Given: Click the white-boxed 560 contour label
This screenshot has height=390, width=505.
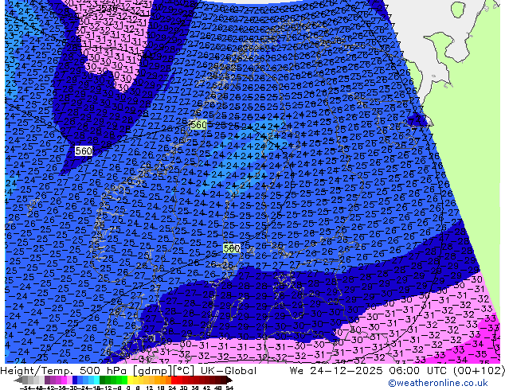Looking at the screenshot, I should click(x=84, y=150).
